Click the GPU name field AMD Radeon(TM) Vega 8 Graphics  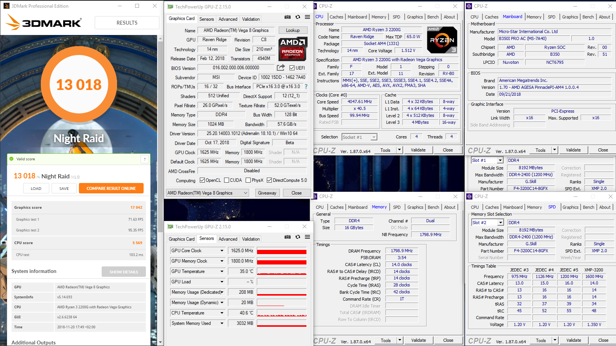pyautogui.click(x=236, y=30)
